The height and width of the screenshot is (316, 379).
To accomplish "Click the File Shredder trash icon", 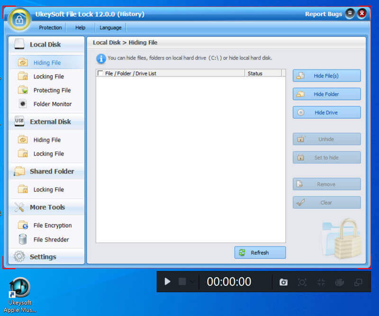I will [23, 239].
